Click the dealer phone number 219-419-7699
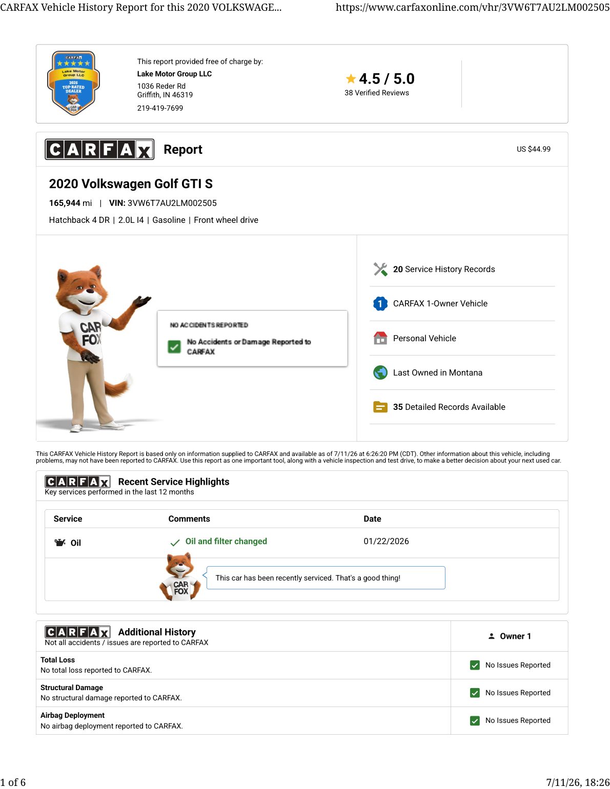Screen dimensions: 610x789 click(x=160, y=108)
